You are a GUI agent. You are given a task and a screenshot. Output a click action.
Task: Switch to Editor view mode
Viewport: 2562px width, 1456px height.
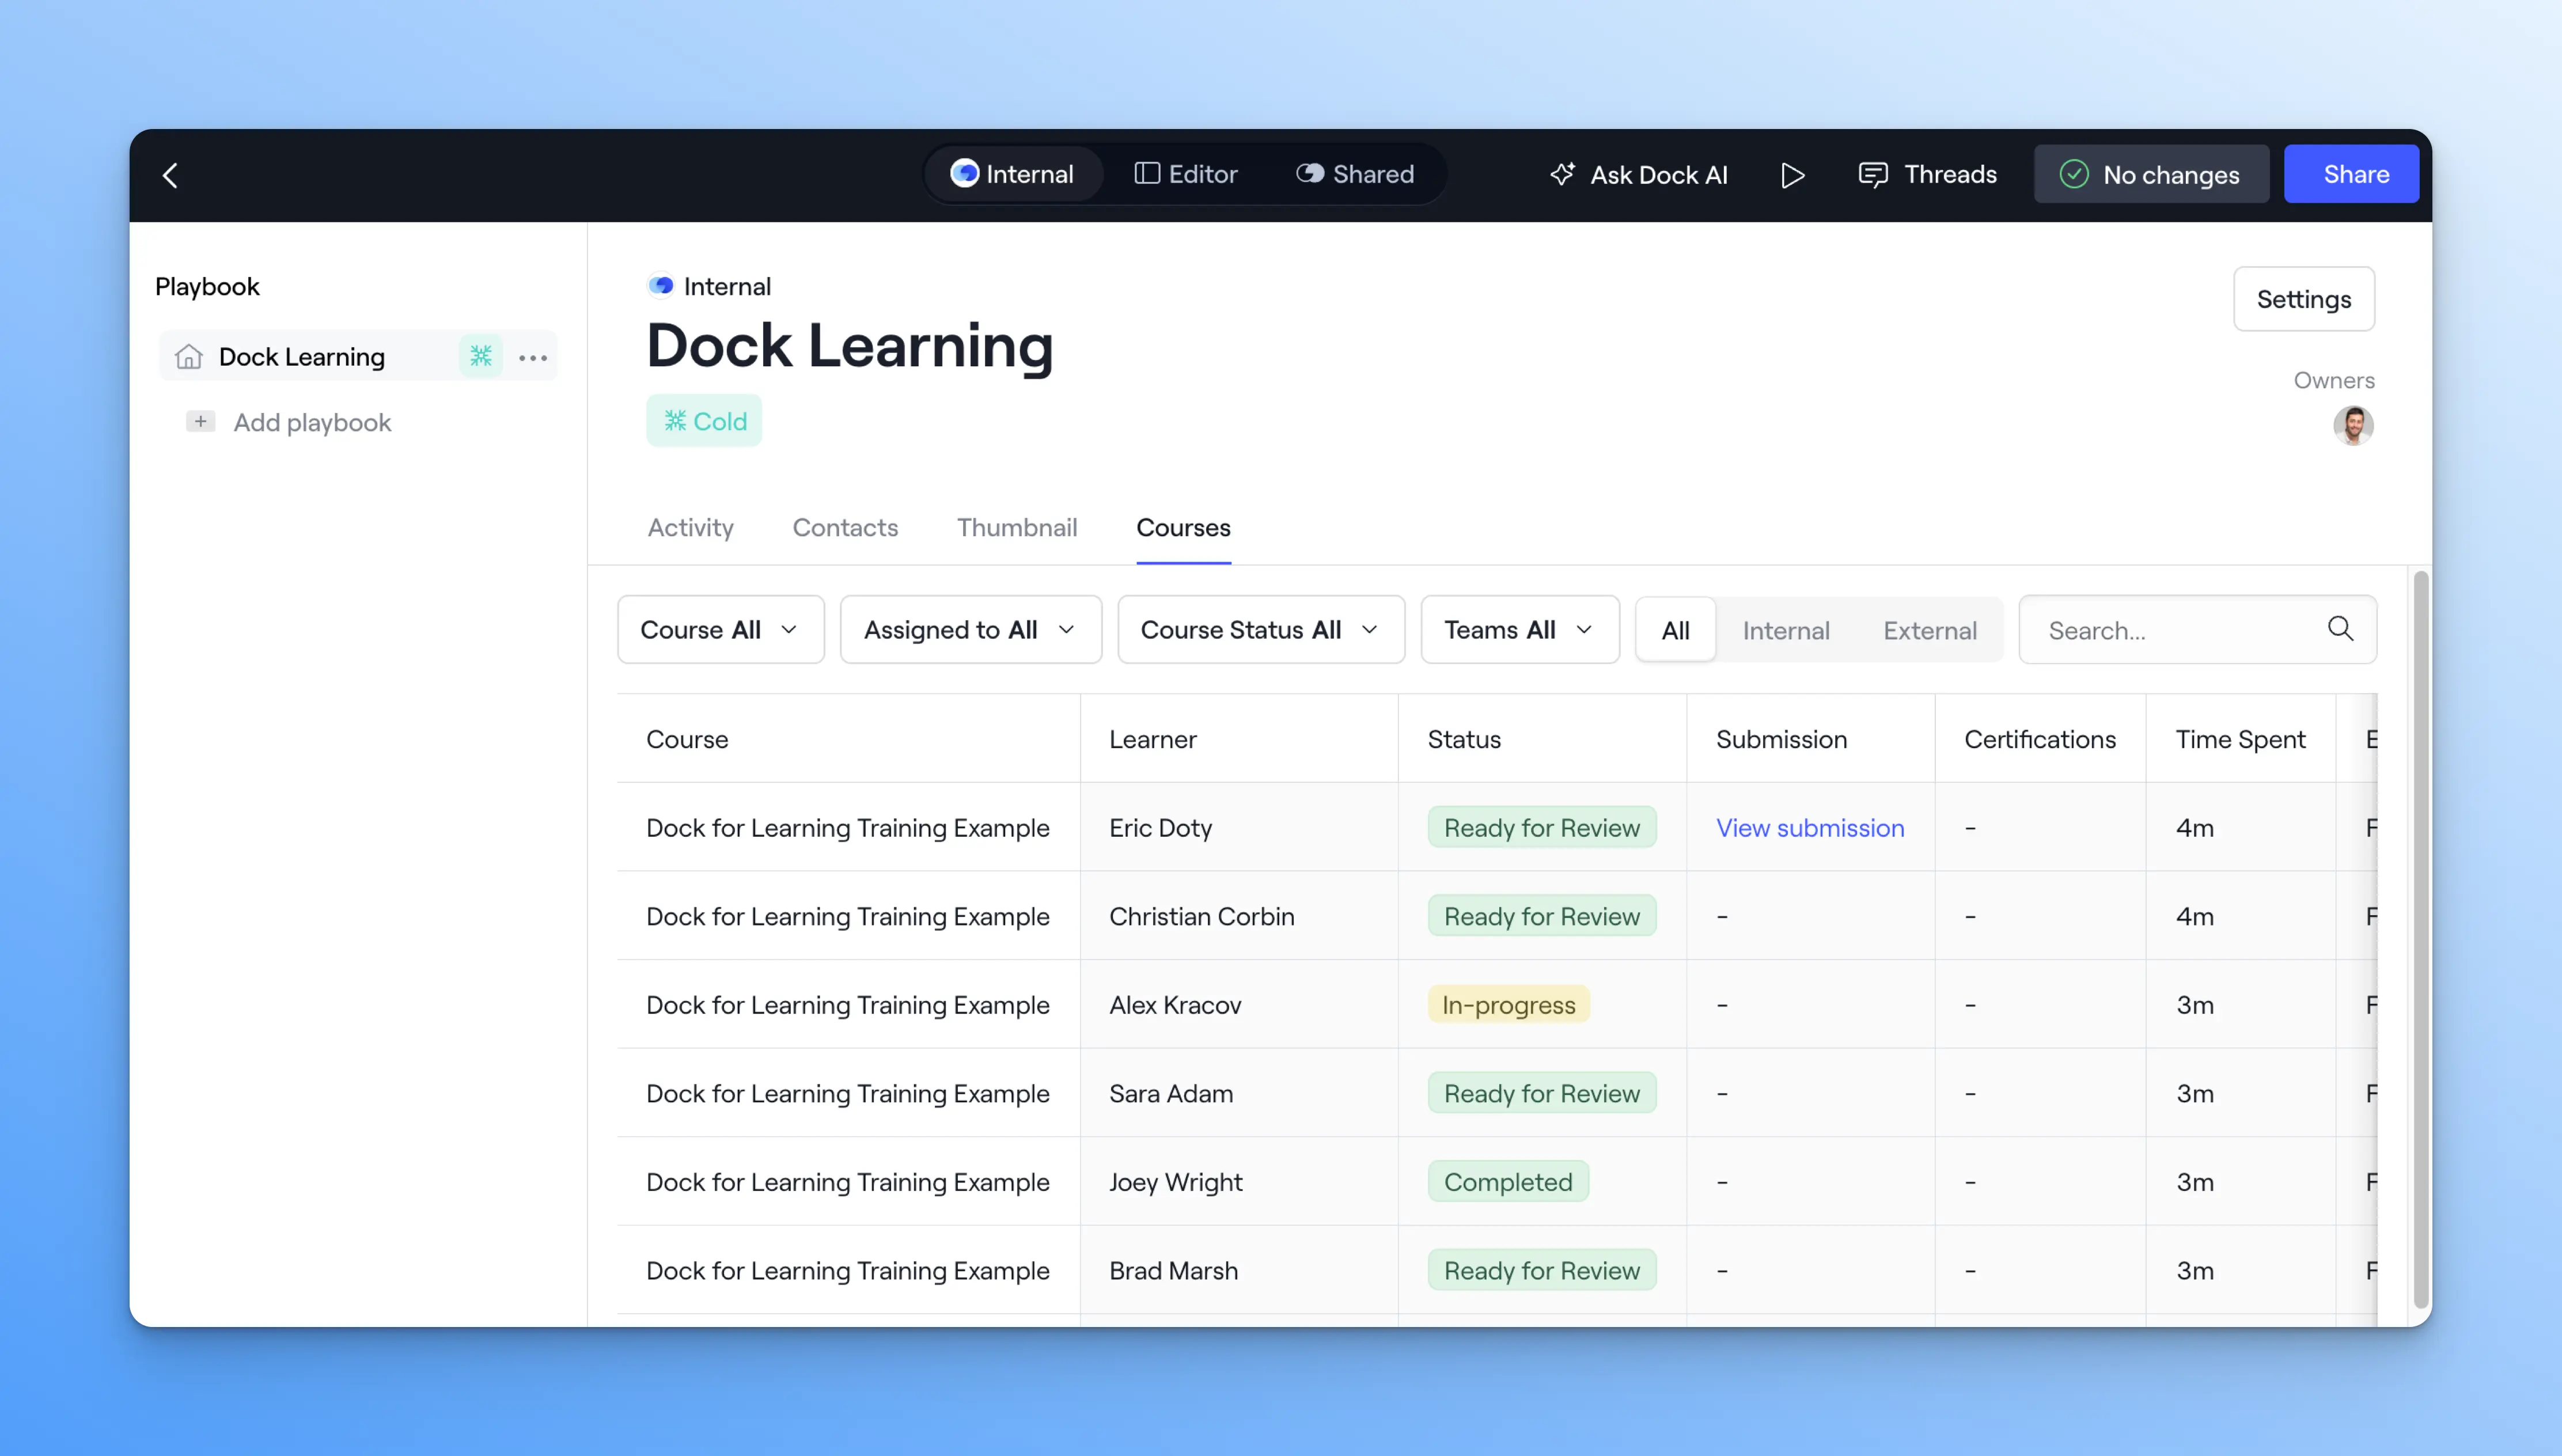[1186, 175]
